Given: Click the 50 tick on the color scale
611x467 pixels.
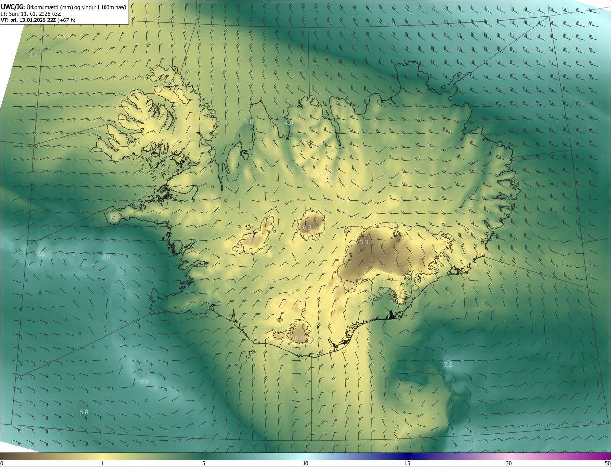Looking at the screenshot, I should coord(607,463).
